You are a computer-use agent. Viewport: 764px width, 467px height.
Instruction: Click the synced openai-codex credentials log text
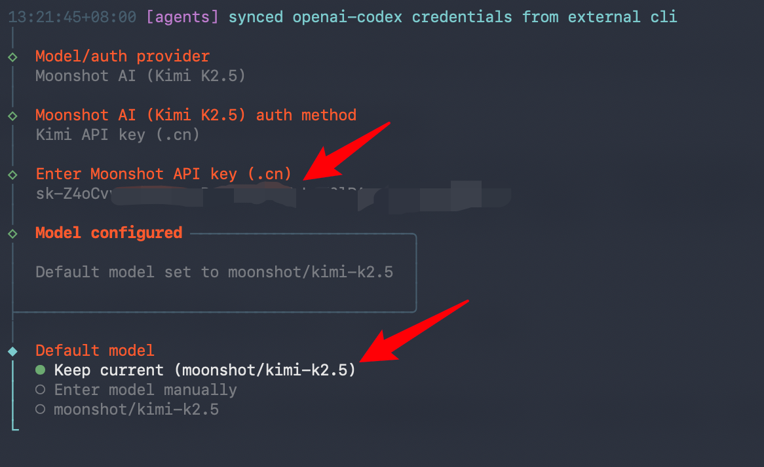tap(453, 17)
